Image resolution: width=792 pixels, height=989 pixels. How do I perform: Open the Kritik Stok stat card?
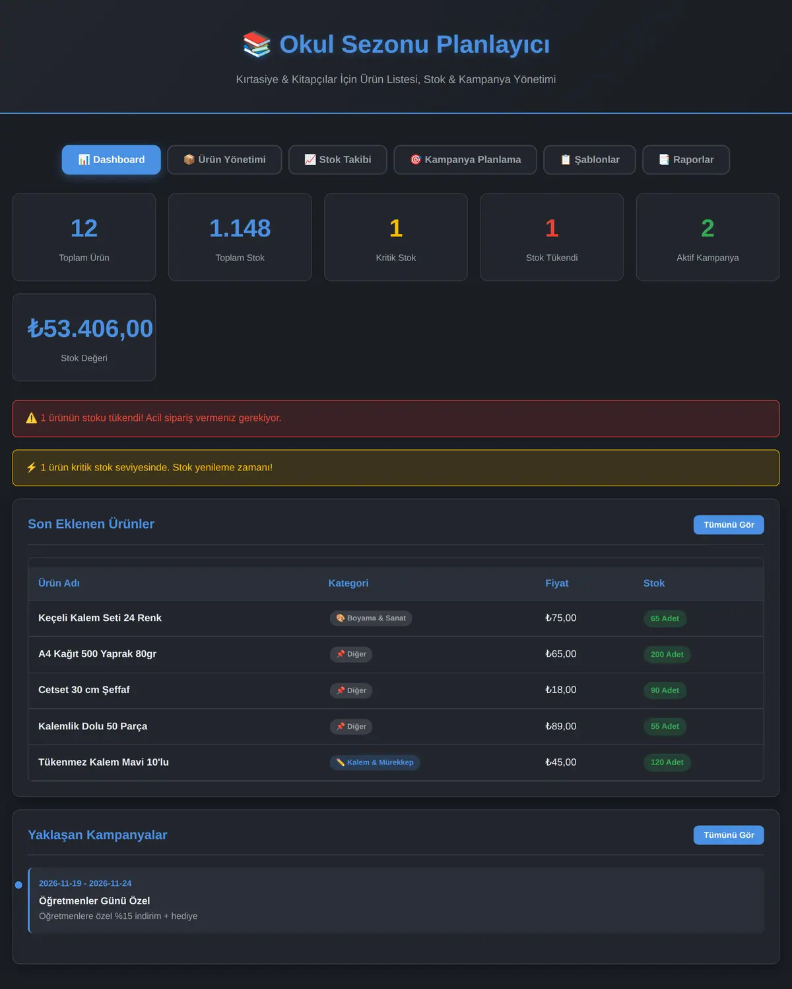(396, 237)
